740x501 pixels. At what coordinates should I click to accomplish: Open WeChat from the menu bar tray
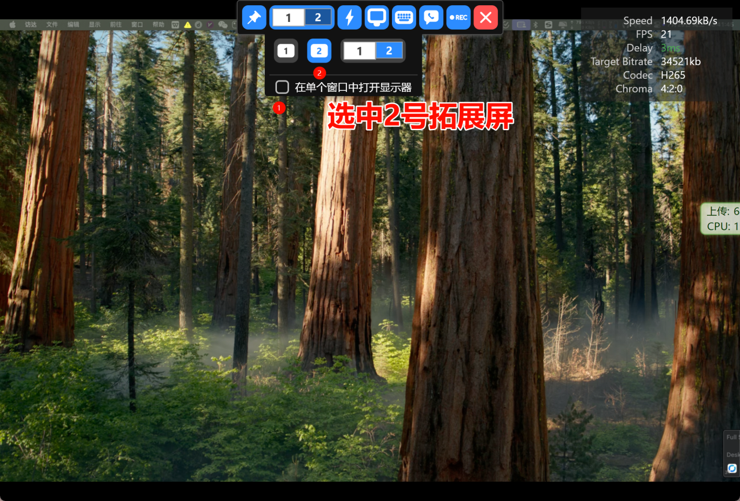pyautogui.click(x=223, y=25)
